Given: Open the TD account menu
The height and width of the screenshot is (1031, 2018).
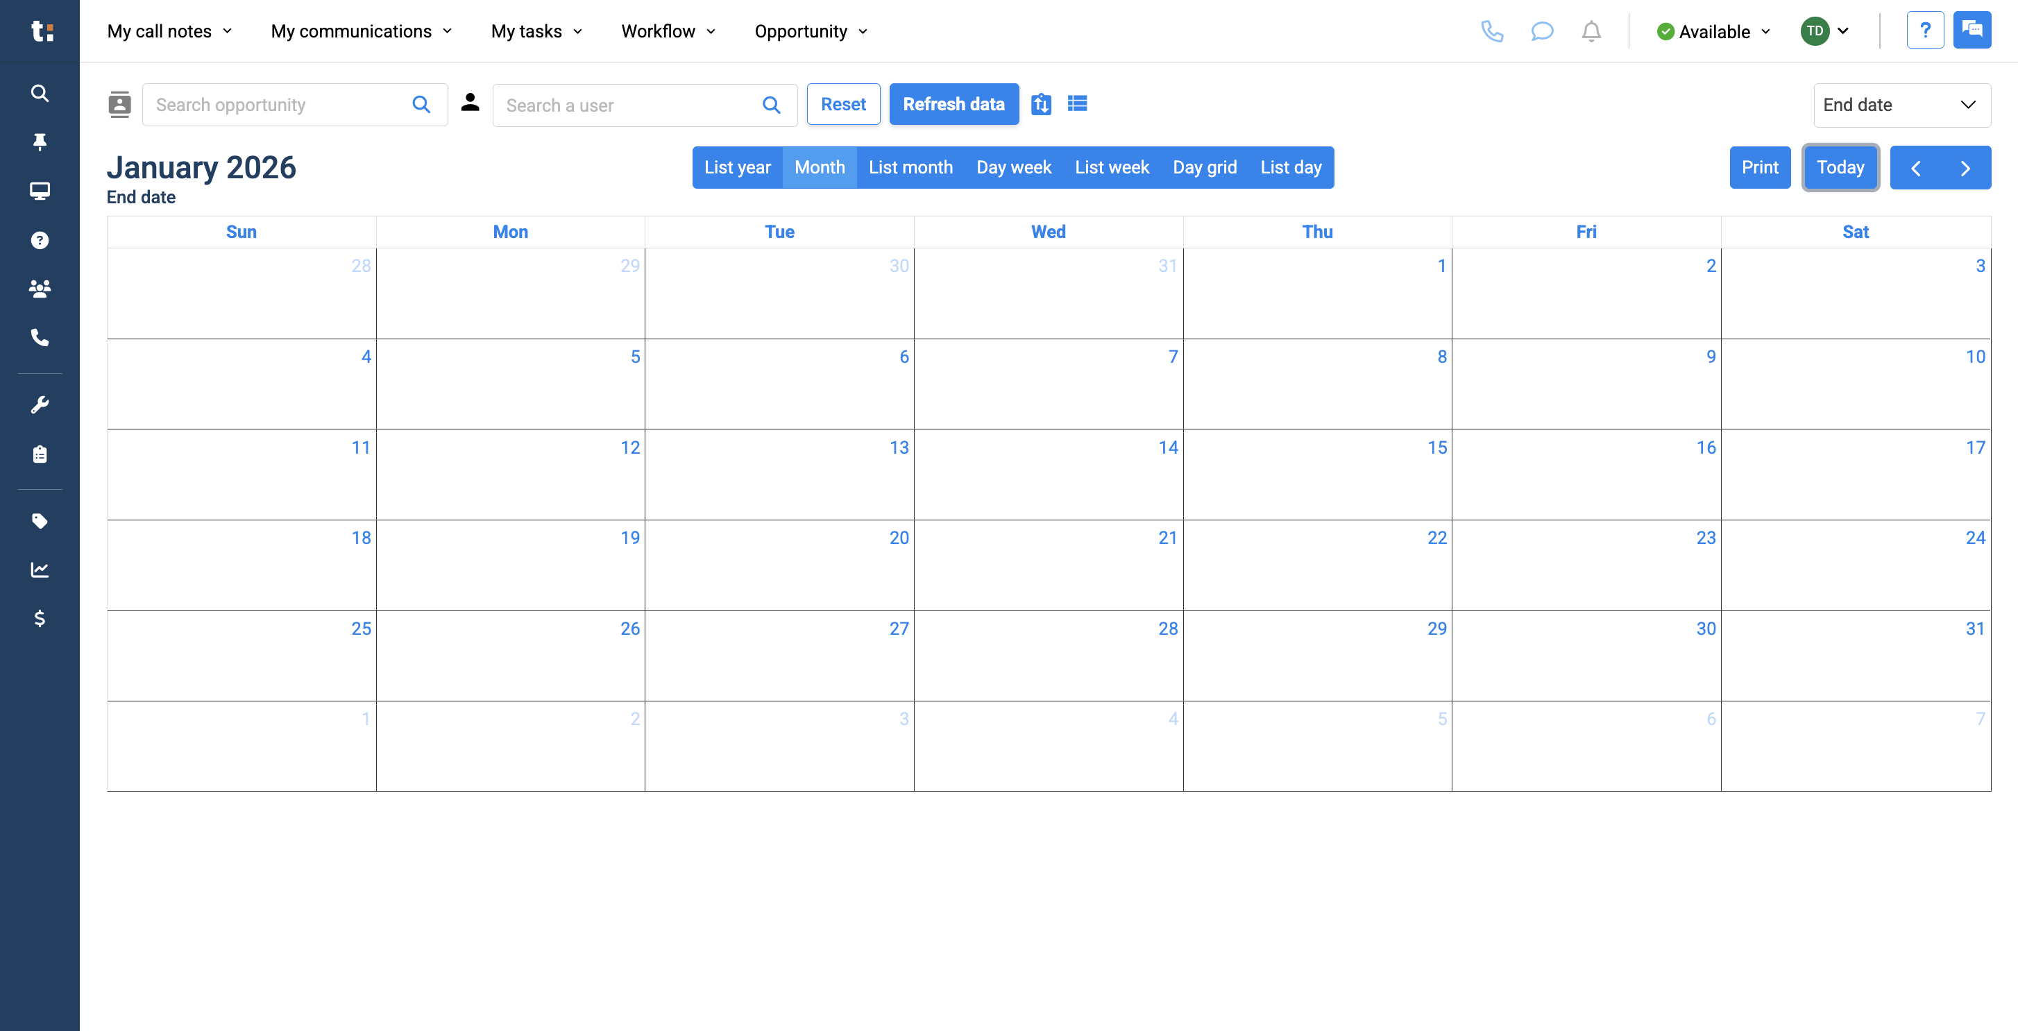Looking at the screenshot, I should pos(1826,31).
